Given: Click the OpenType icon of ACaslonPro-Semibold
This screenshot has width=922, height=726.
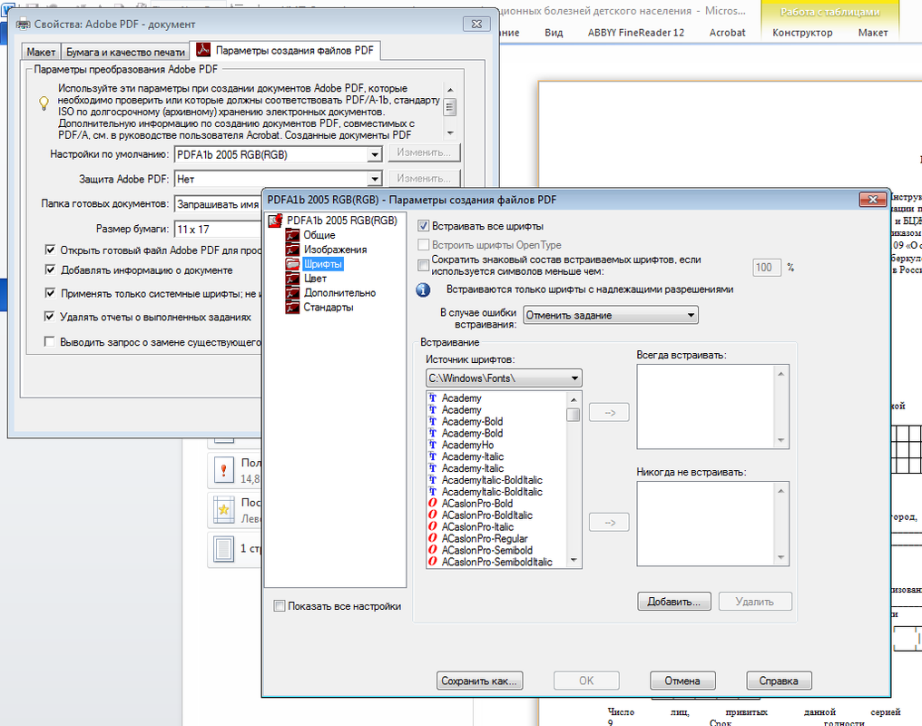Looking at the screenshot, I should (x=432, y=550).
